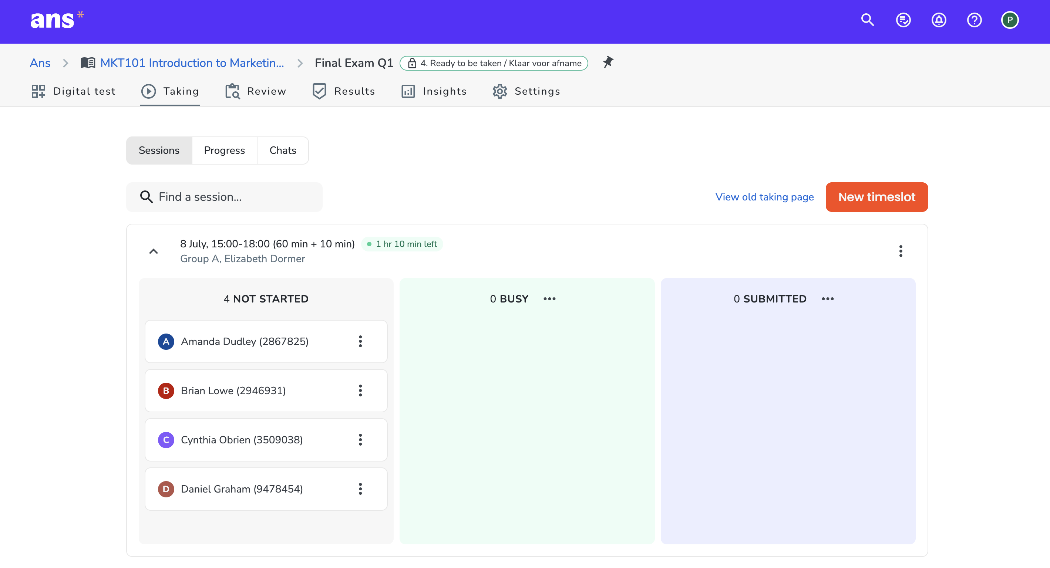This screenshot has height=568, width=1050.
Task: Select Amanda Dudley (2867825) card
Action: [x=266, y=341]
